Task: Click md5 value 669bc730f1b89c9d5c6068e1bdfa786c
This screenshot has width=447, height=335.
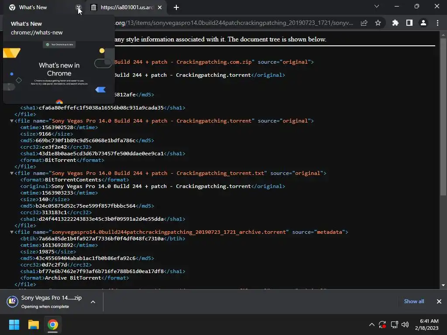Action: 86,140
